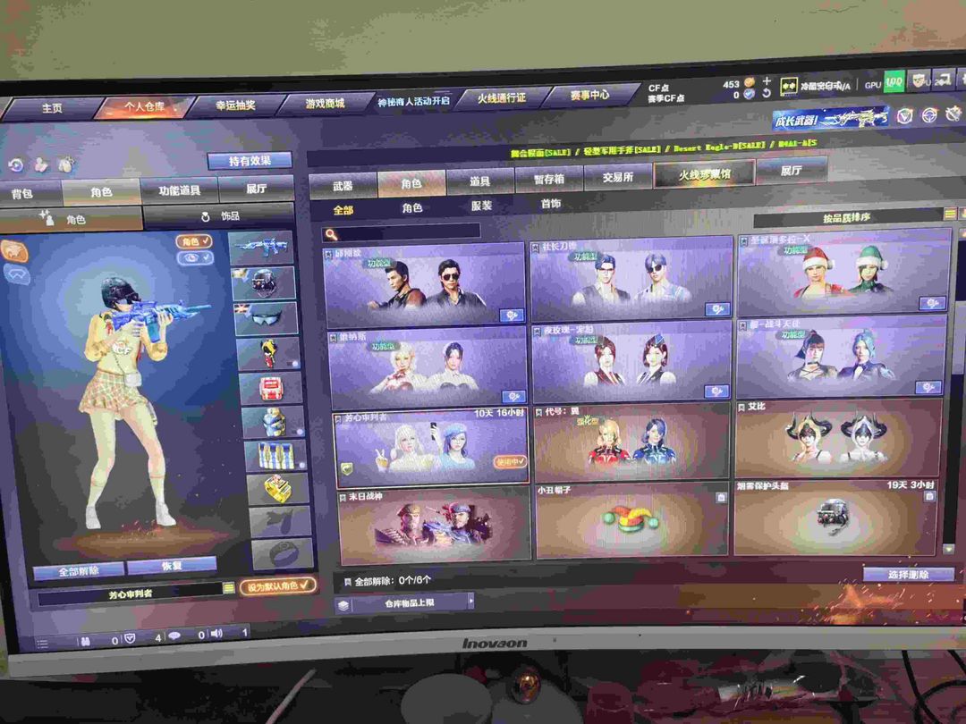This screenshot has width=966, height=724.
Task: Toggle the 角色 checkmark pill on preview
Action: (194, 241)
